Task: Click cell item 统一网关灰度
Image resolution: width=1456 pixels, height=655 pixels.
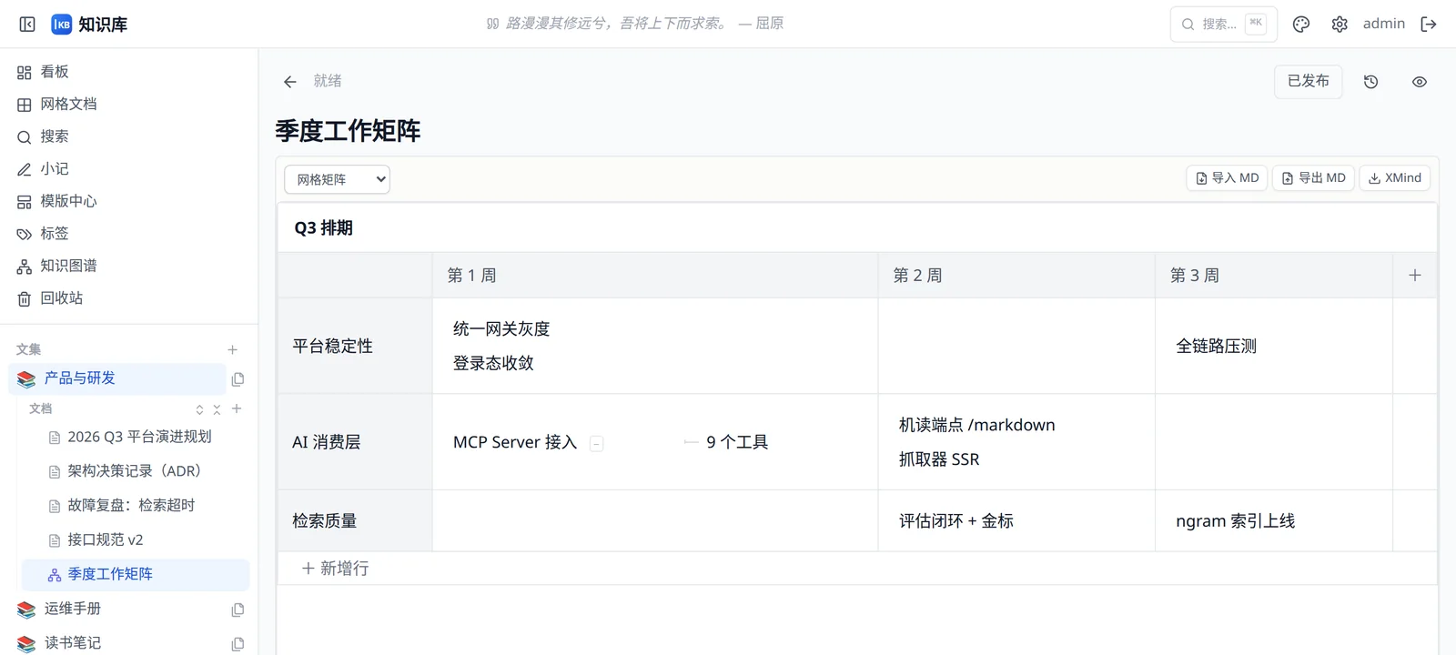Action: 501,329
